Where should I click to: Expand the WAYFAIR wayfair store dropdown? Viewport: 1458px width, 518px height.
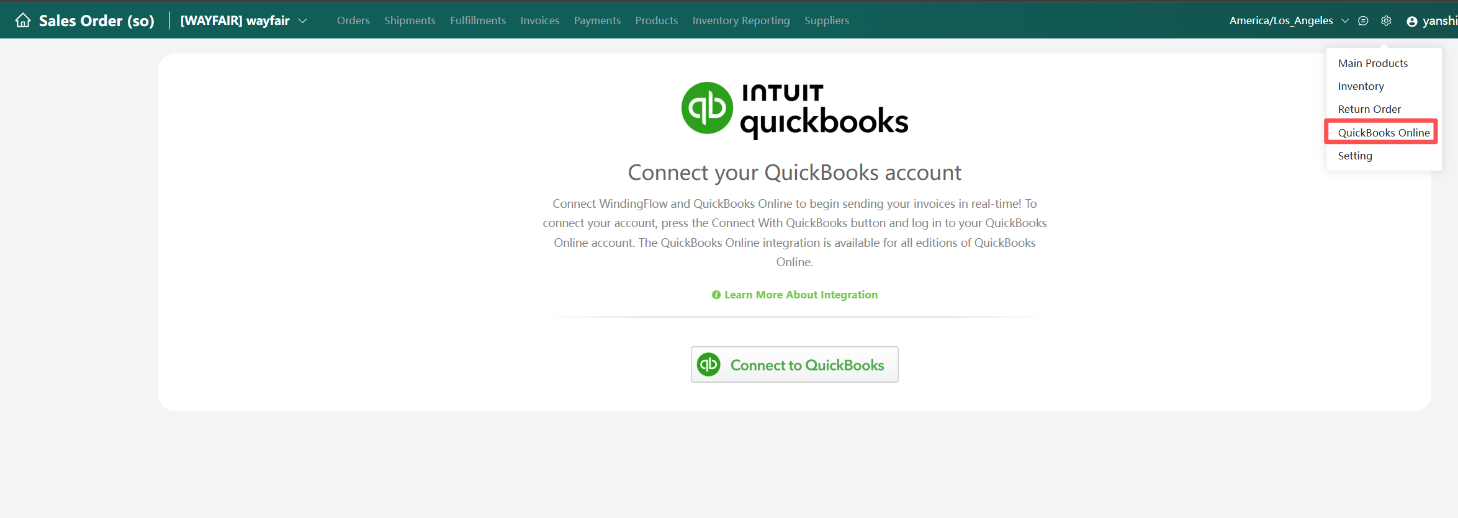coord(244,20)
